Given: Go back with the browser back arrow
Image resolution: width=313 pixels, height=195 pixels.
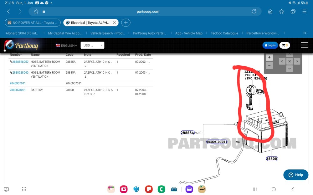Looking at the screenshot, I should pyautogui.click(x=8, y=12).
